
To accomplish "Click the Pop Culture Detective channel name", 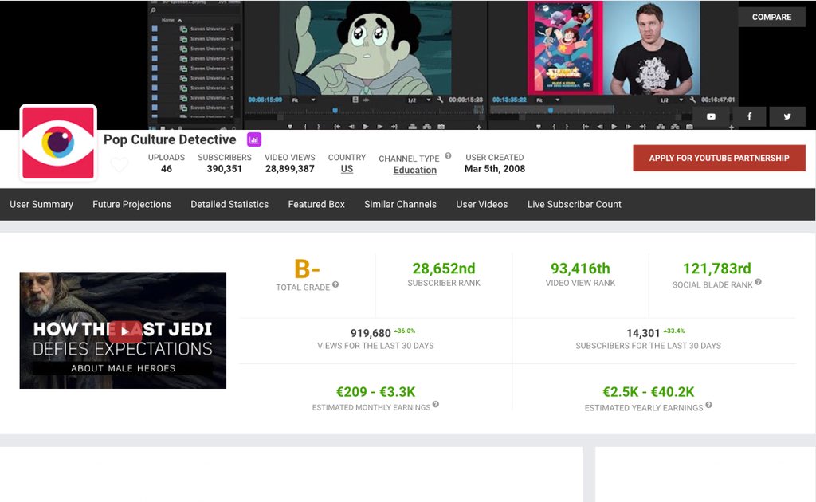I will pyautogui.click(x=170, y=139).
